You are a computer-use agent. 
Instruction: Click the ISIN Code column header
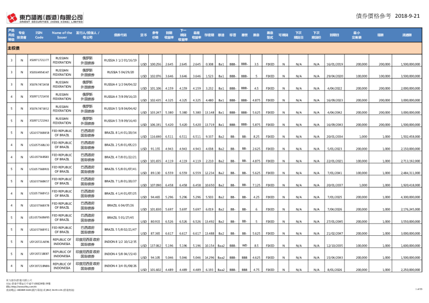tap(39, 35)
